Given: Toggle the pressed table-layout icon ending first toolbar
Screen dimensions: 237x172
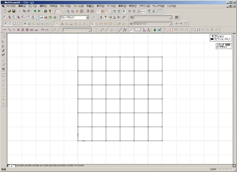Looking at the screenshot, I should (160, 11).
